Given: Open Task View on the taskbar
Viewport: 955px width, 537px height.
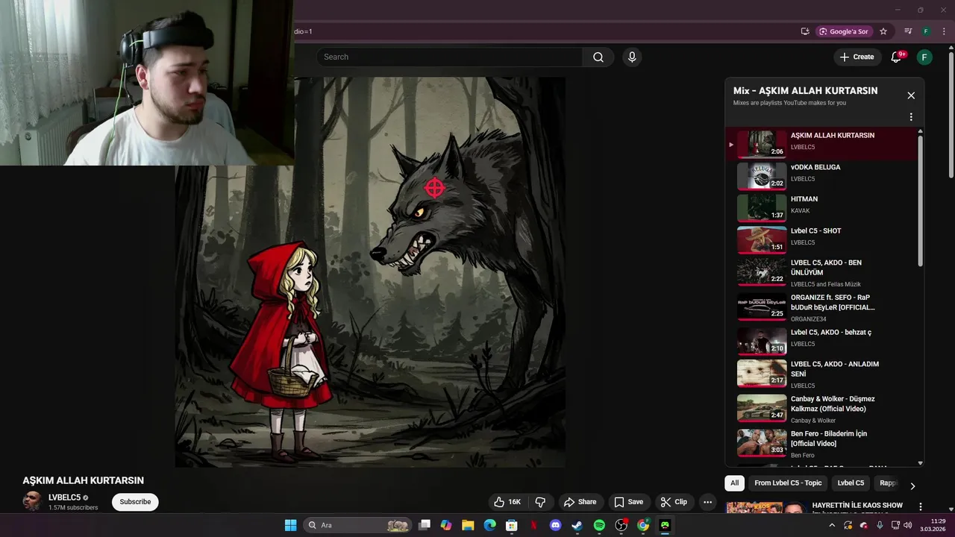Looking at the screenshot, I should [425, 525].
